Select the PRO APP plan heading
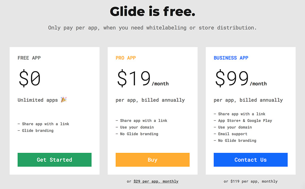Viewport: 305px width, 189px height. point(126,58)
